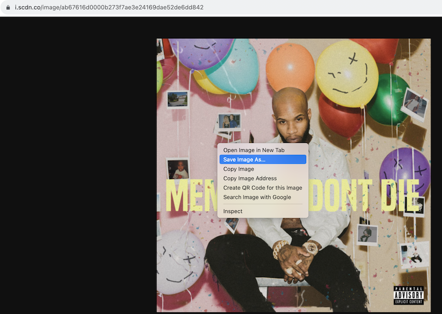Click the yellow smiley face balloon

click(x=346, y=73)
